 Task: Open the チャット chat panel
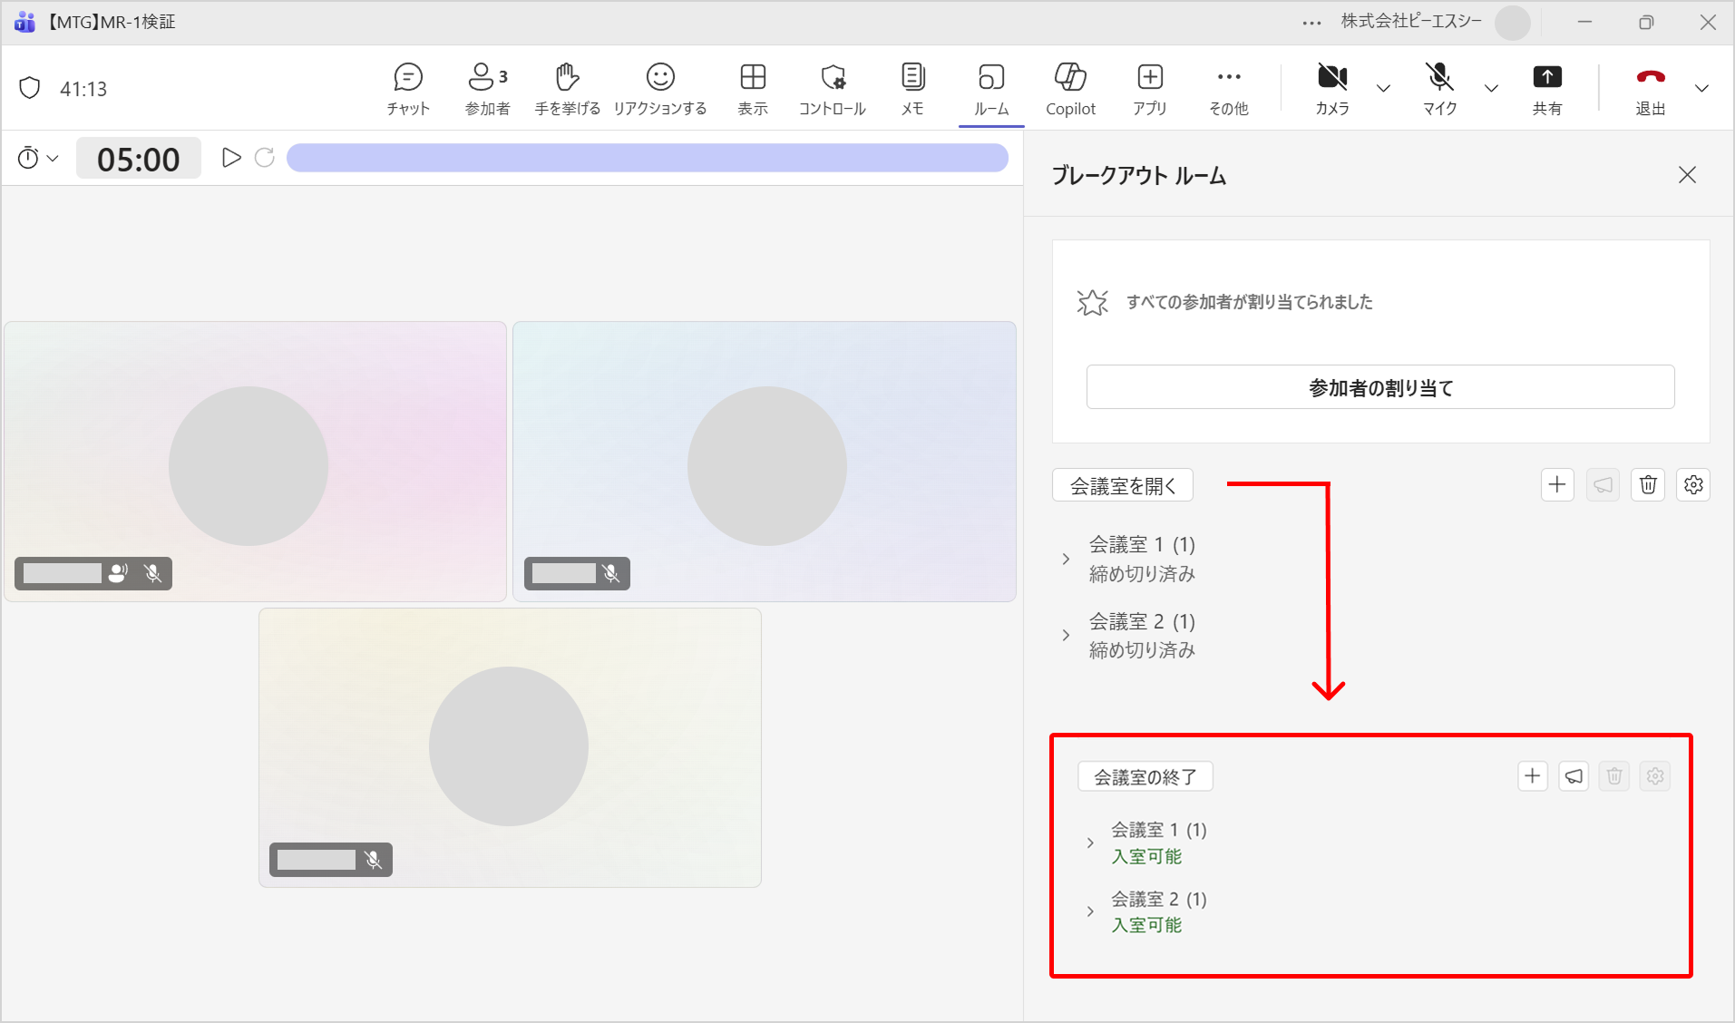tap(408, 89)
